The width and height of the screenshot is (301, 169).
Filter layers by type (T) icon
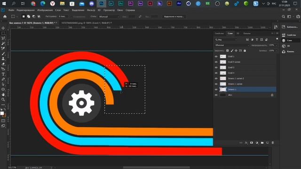(257, 39)
